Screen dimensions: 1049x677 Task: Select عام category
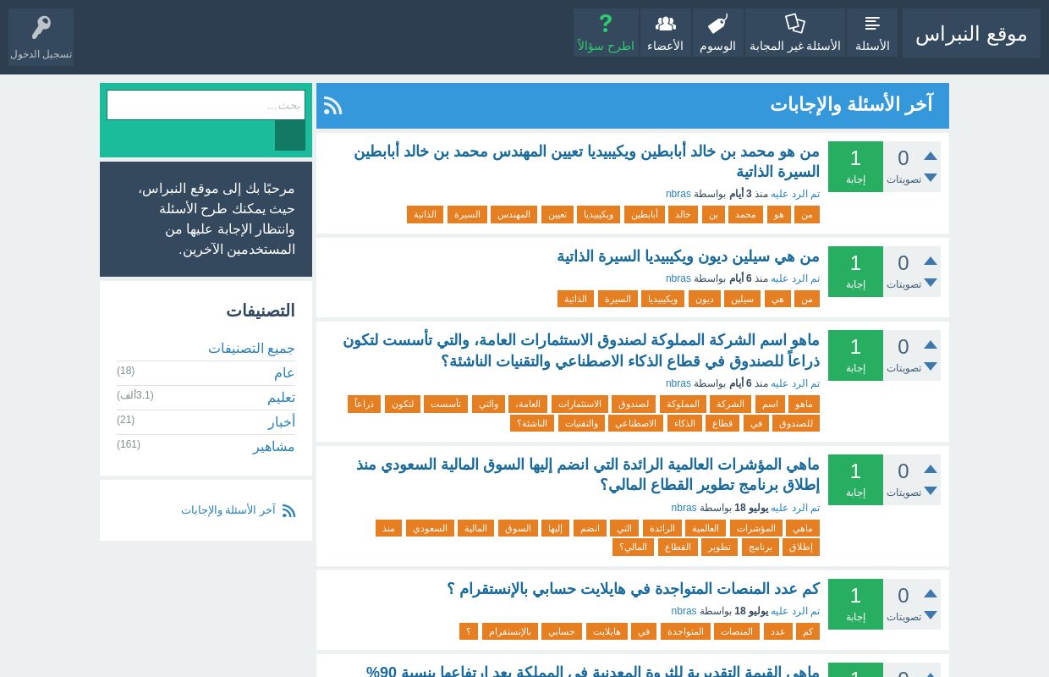coord(284,373)
